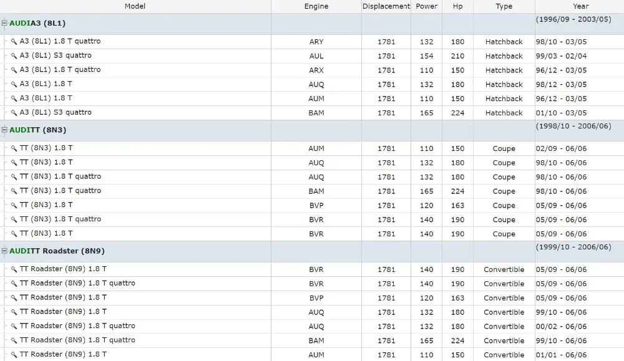Viewport: 624px width, 361px height.
Task: Click the Displacement column header
Action: pyautogui.click(x=386, y=6)
